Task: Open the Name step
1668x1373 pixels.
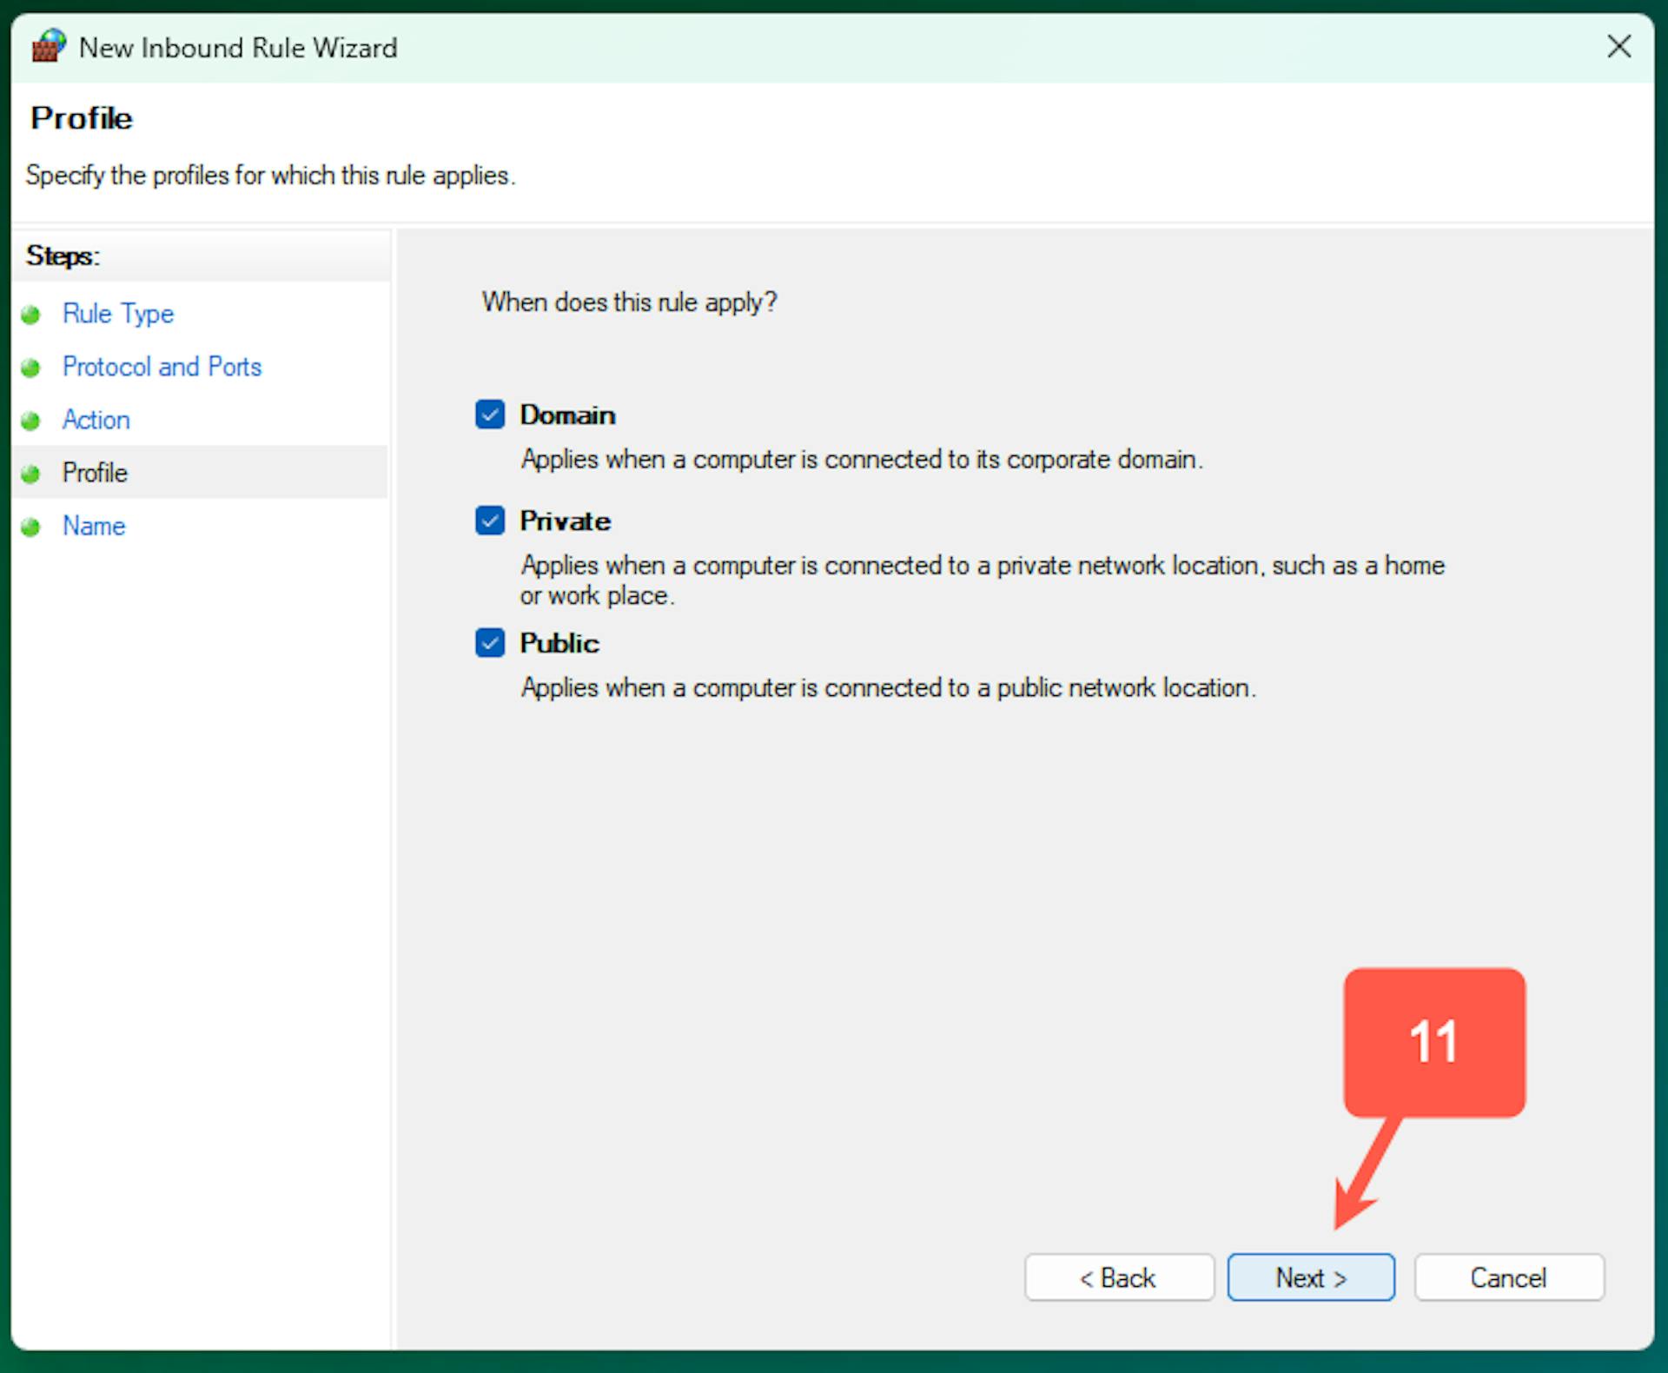Action: [94, 526]
